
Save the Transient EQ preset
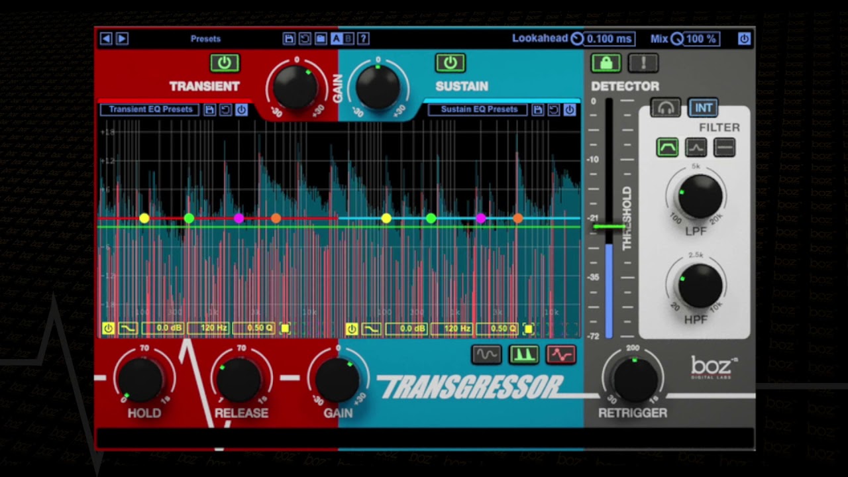209,109
